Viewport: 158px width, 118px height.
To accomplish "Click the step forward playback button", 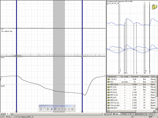I will coord(66,109).
